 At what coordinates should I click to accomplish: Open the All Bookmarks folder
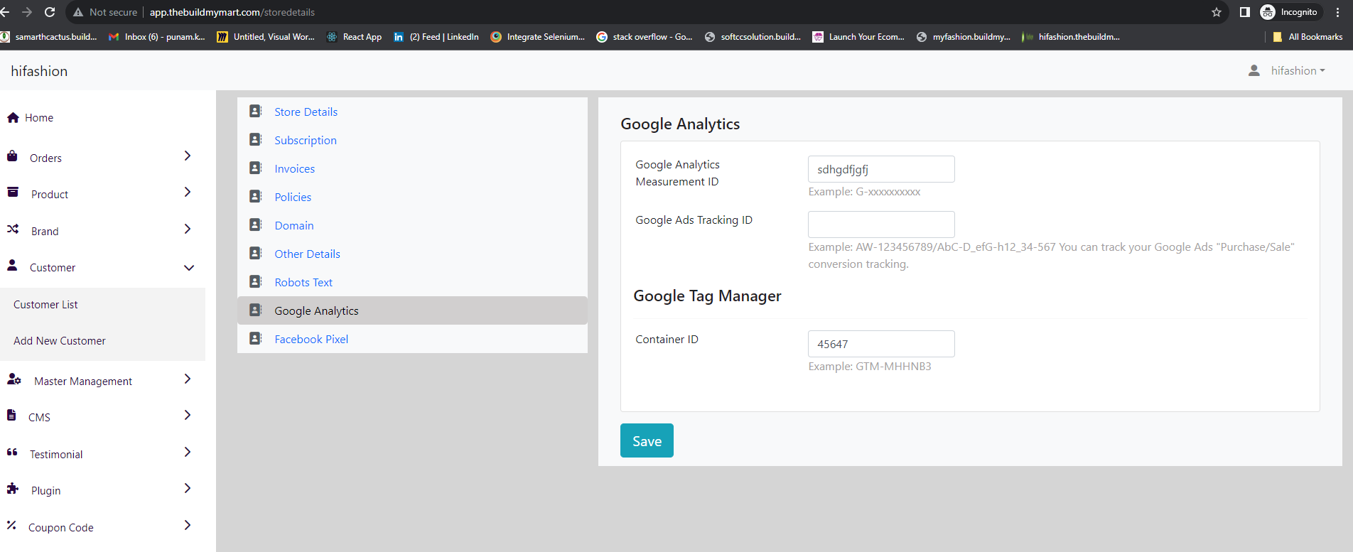coord(1308,37)
